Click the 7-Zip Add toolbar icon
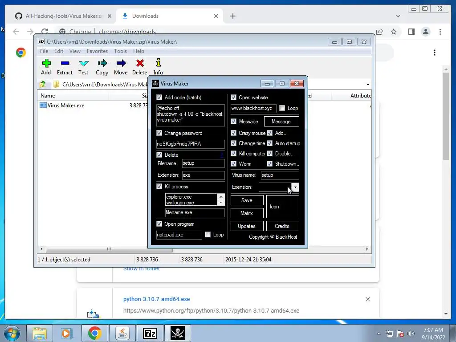 [x=46, y=63]
